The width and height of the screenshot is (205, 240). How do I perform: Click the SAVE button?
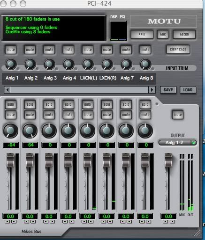pyautogui.click(x=168, y=90)
